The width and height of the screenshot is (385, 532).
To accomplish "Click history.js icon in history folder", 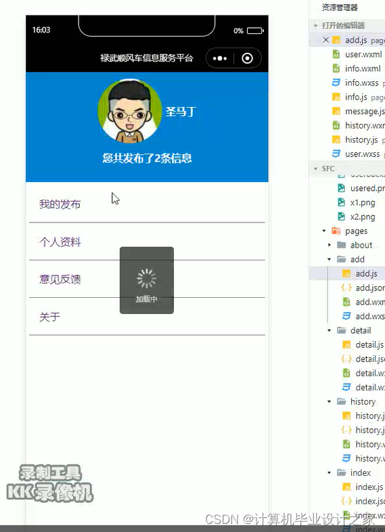I will tap(346, 416).
